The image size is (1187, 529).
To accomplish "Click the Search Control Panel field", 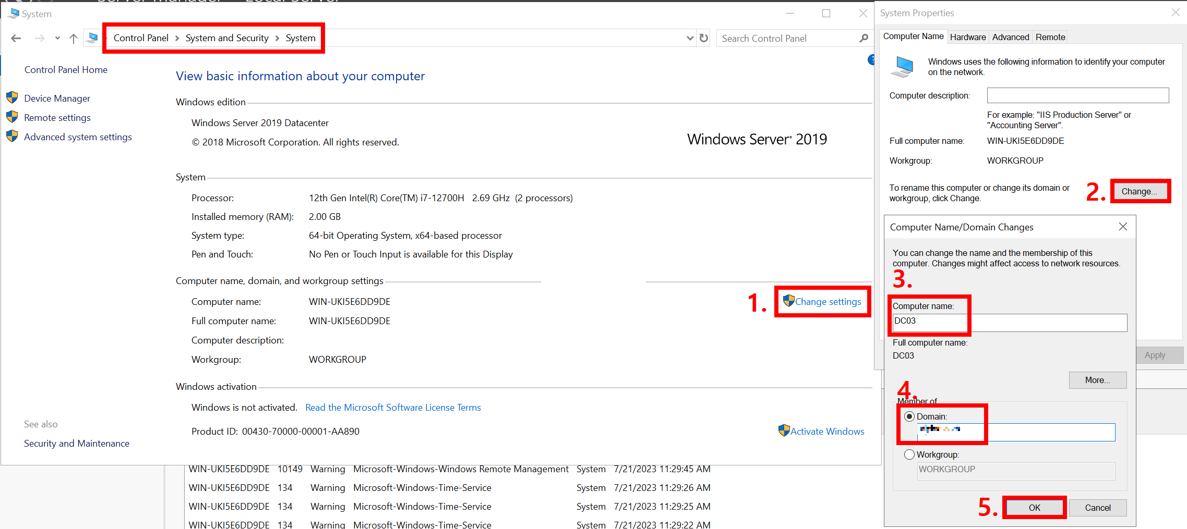I will click(x=788, y=38).
